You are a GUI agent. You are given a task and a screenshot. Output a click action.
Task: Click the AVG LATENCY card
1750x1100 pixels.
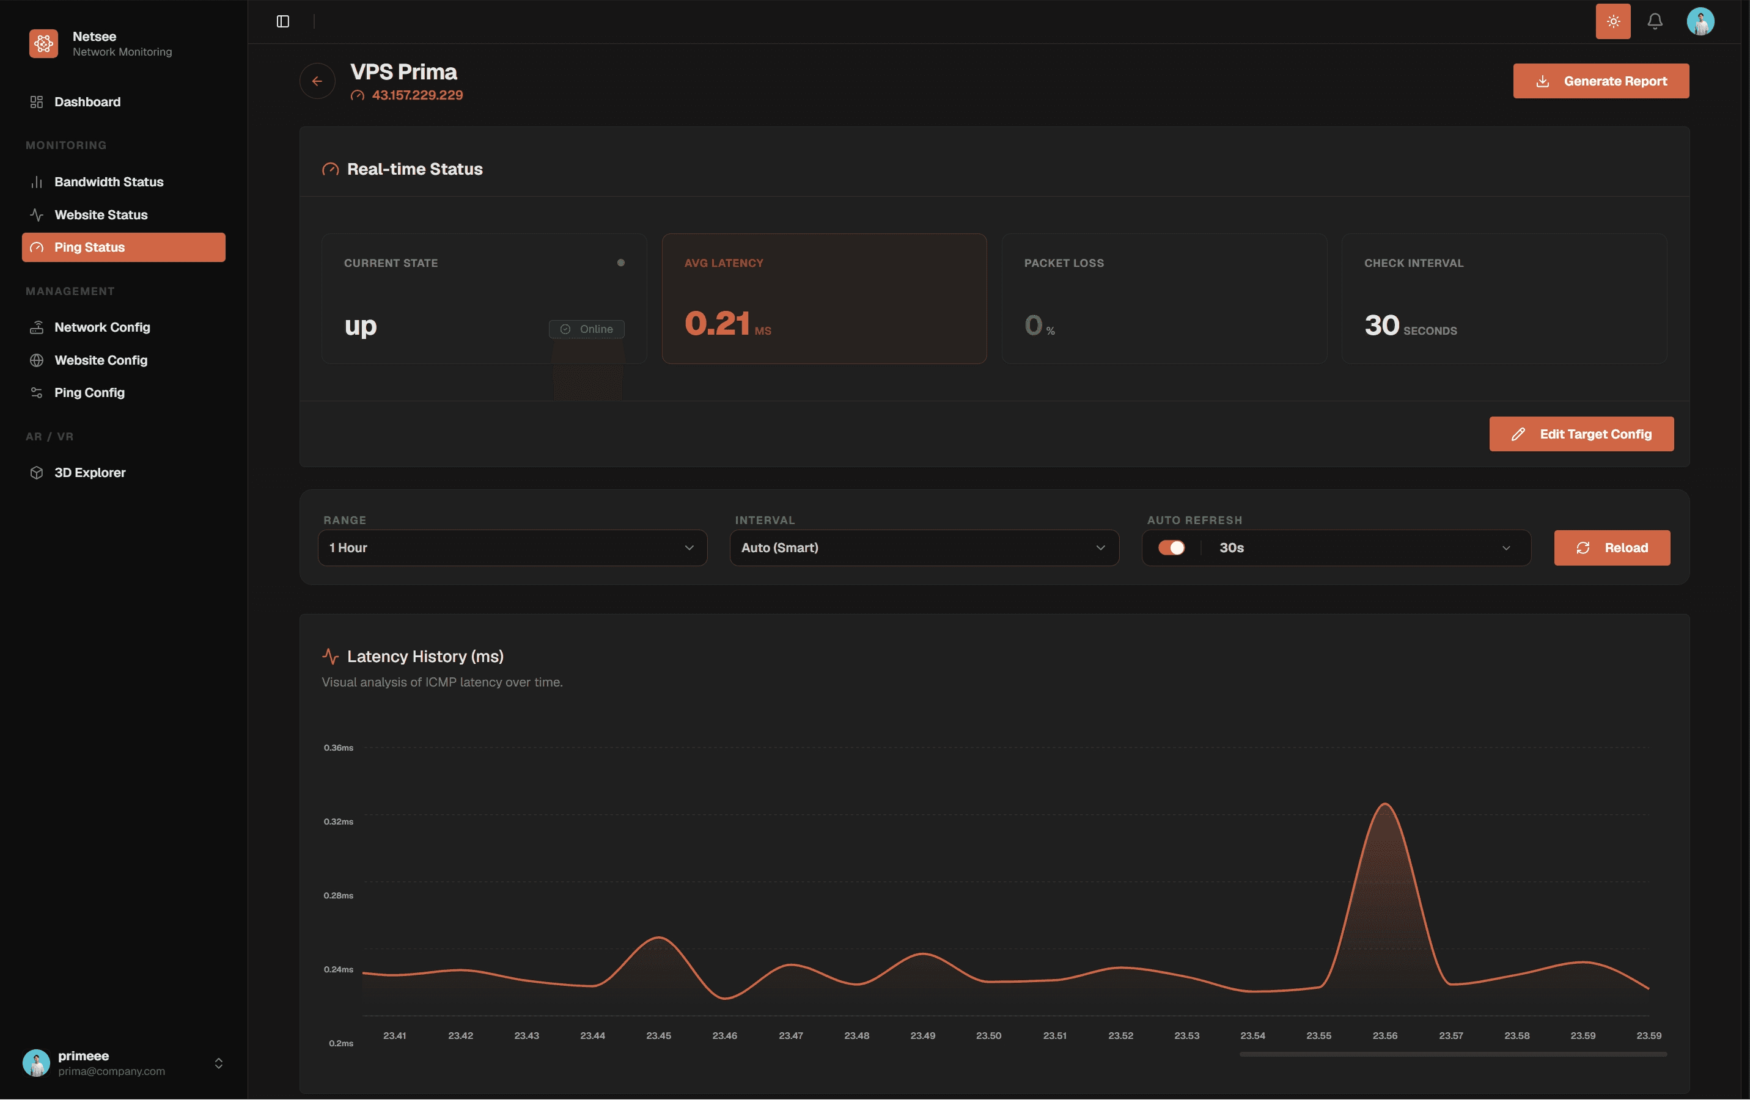pyautogui.click(x=824, y=299)
